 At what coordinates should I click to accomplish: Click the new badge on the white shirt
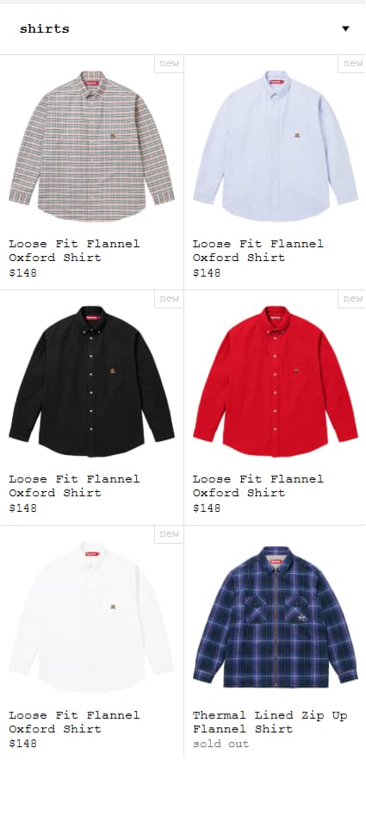(x=169, y=534)
